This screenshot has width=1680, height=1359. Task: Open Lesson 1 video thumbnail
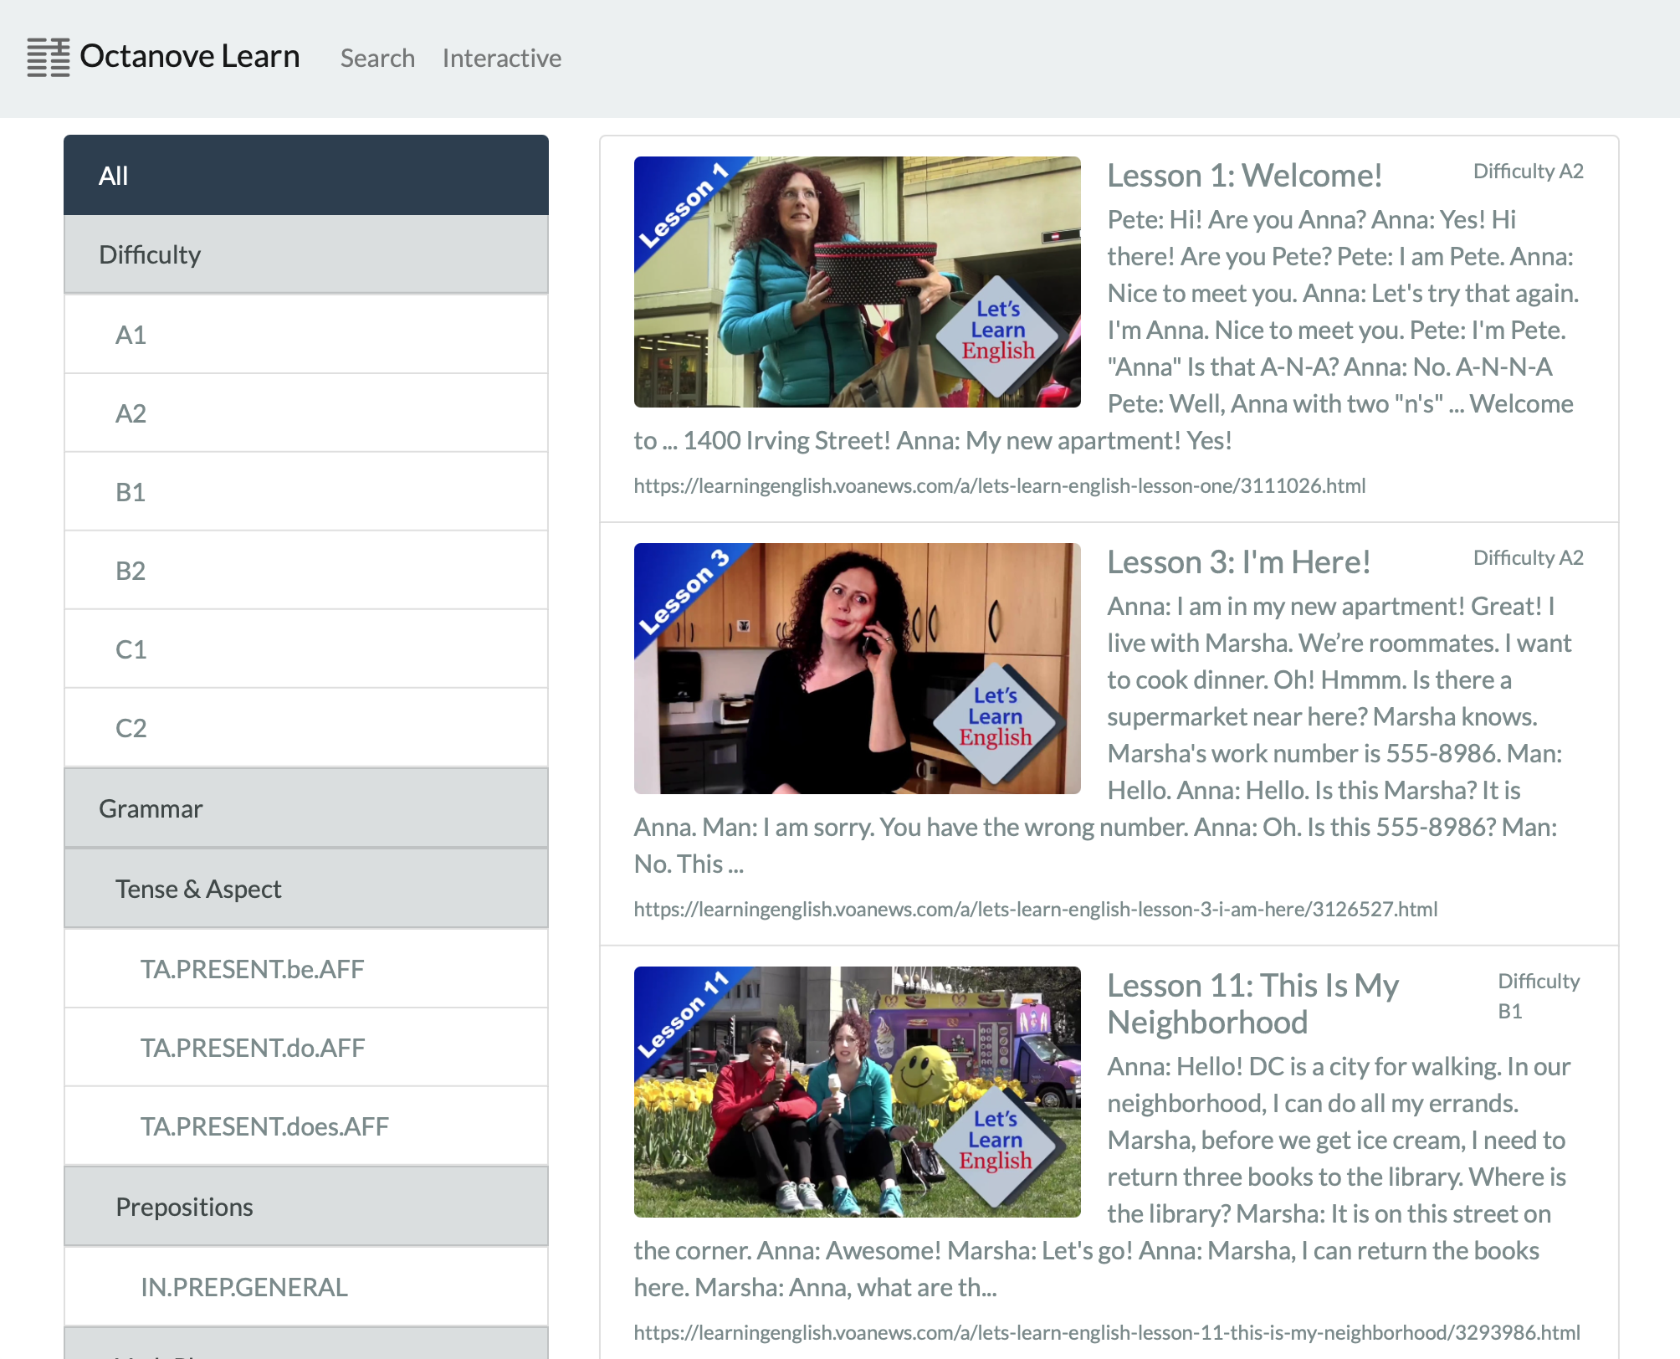tap(857, 282)
